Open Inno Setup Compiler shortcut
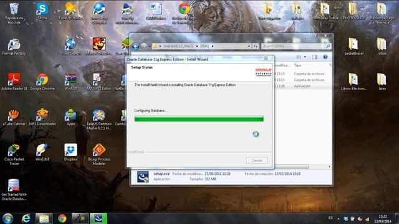This screenshot has width=399, height=224. tap(99, 14)
